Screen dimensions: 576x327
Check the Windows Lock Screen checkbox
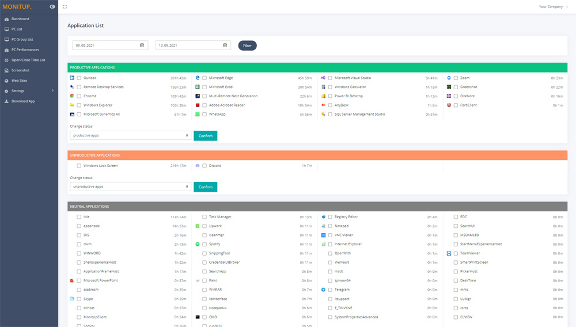click(79, 166)
